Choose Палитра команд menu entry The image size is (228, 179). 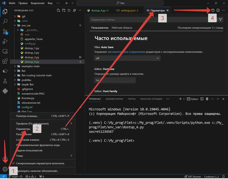[43, 116]
